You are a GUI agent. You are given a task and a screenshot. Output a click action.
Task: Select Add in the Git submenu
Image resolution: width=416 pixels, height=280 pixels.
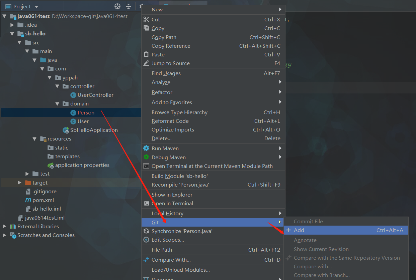[x=299, y=230]
